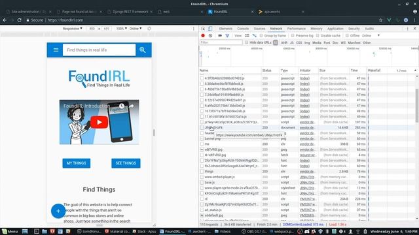Select the large request rows view icon

click(247, 35)
